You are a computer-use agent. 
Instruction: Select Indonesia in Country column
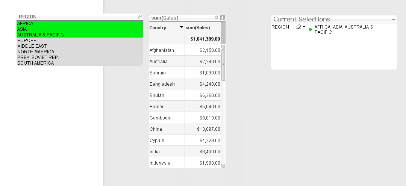167,163
